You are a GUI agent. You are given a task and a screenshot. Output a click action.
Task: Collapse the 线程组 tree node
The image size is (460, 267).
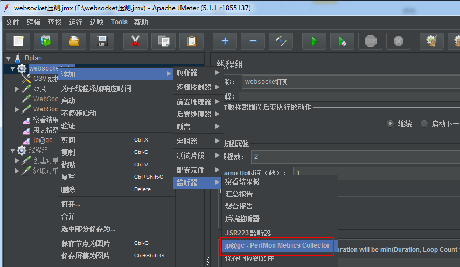(12, 151)
